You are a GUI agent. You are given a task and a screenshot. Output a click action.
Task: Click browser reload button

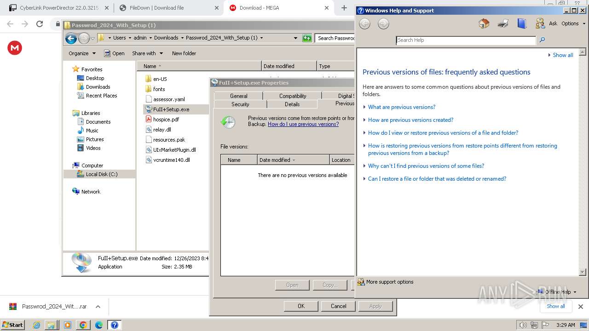pos(40,24)
